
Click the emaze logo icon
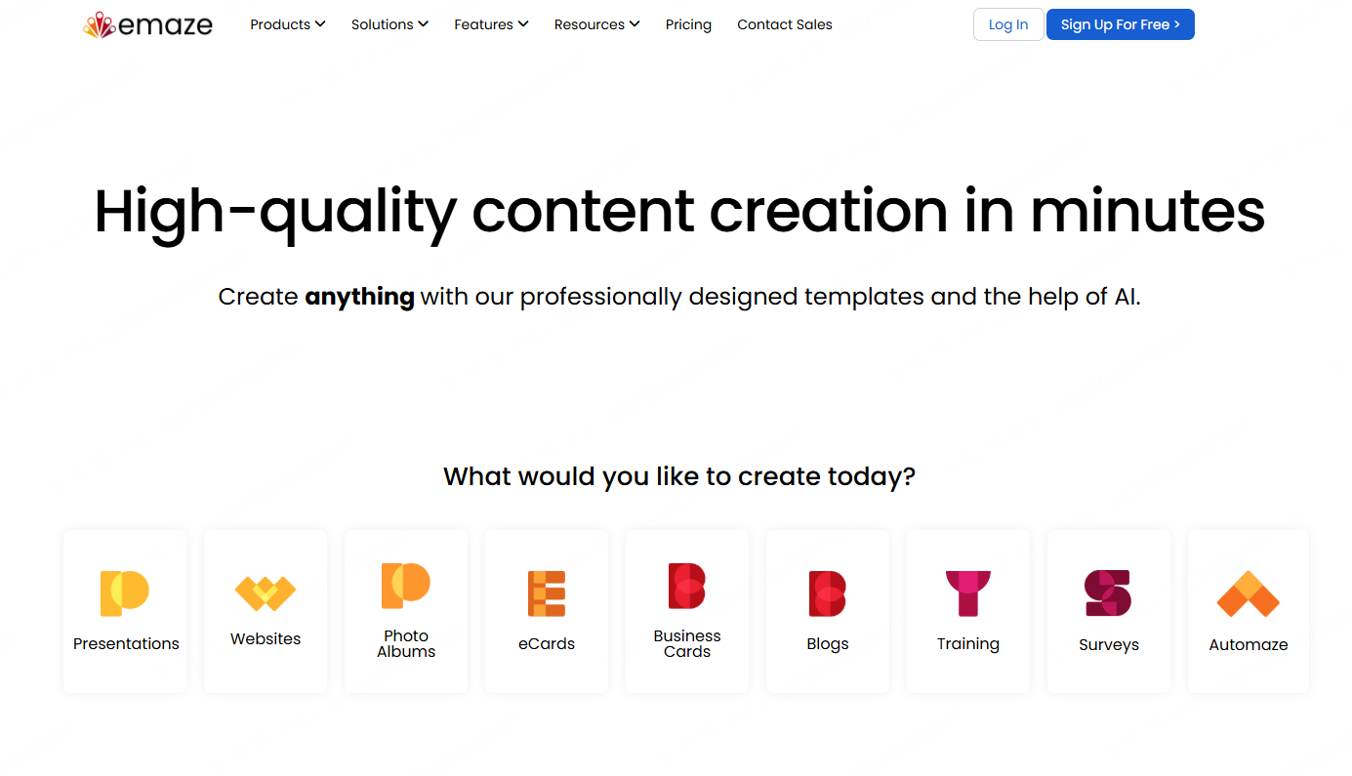(99, 25)
